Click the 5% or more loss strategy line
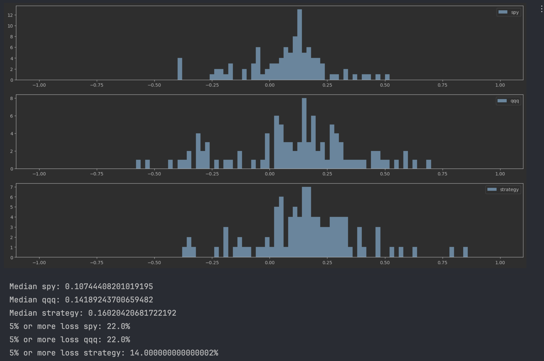Screen dimensions: 544x361 pos(114,353)
